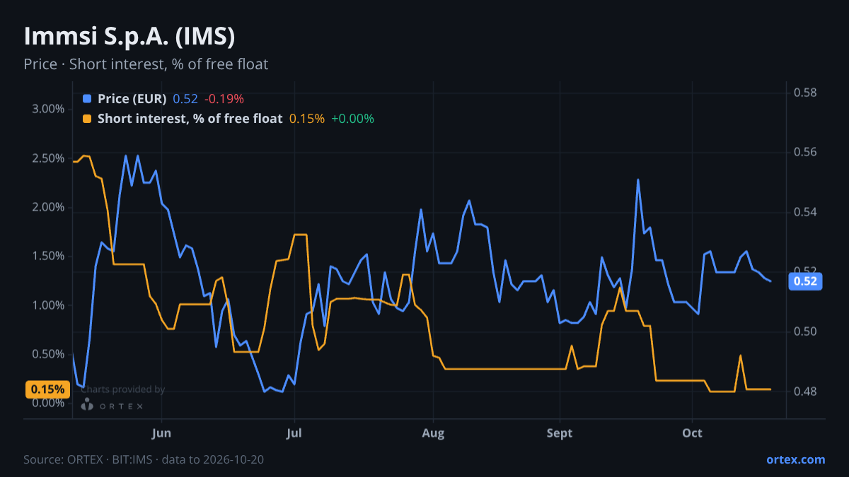
Task: Click the orange Short interest legend swatch
Action: [x=87, y=119]
